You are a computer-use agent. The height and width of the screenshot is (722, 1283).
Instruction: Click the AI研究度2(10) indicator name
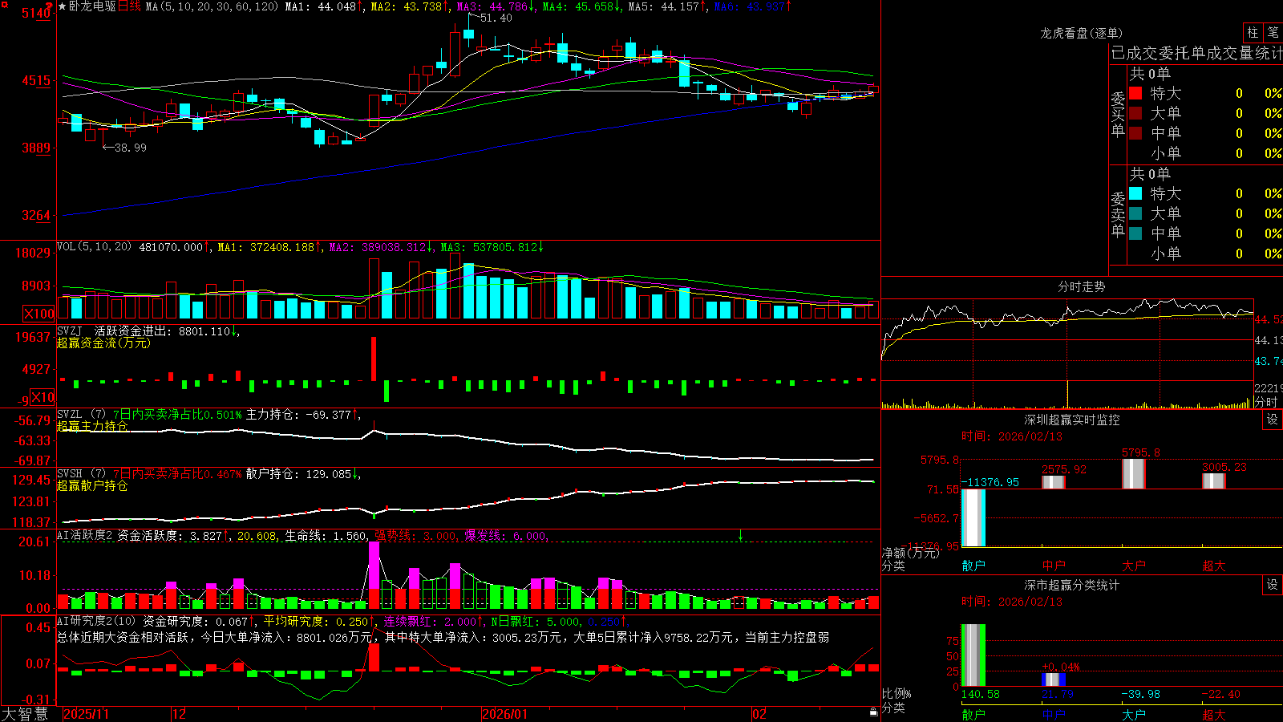(x=96, y=621)
